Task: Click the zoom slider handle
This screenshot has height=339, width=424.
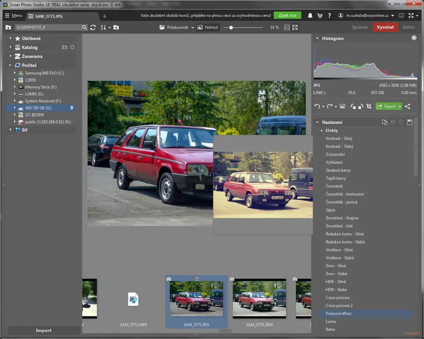Action: [231, 27]
